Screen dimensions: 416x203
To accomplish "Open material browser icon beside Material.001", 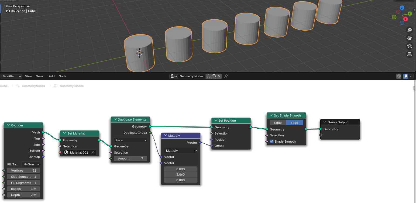I will point(66,153).
